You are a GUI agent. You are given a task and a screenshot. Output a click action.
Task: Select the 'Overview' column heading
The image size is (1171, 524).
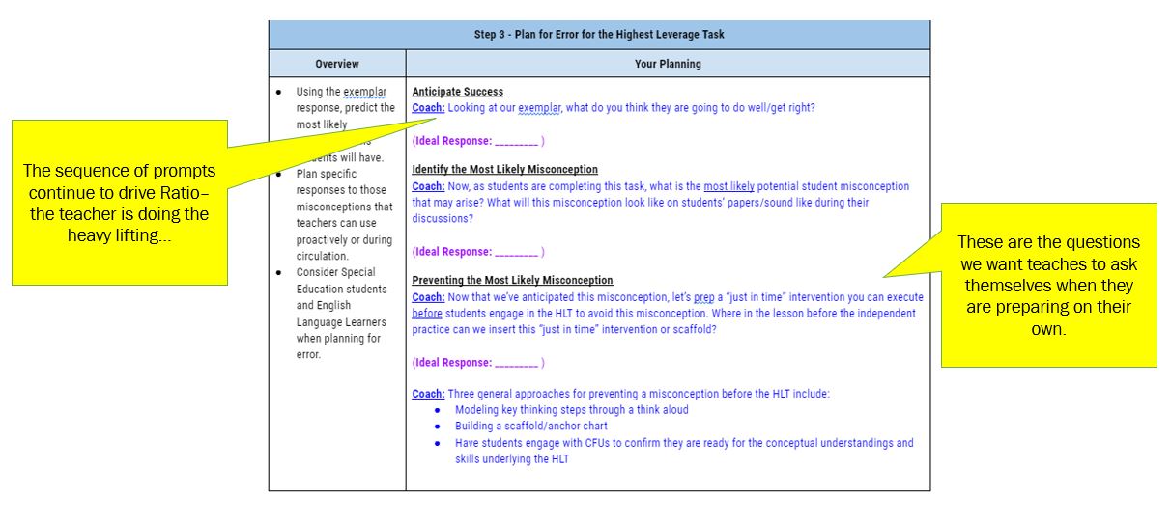[x=337, y=64]
